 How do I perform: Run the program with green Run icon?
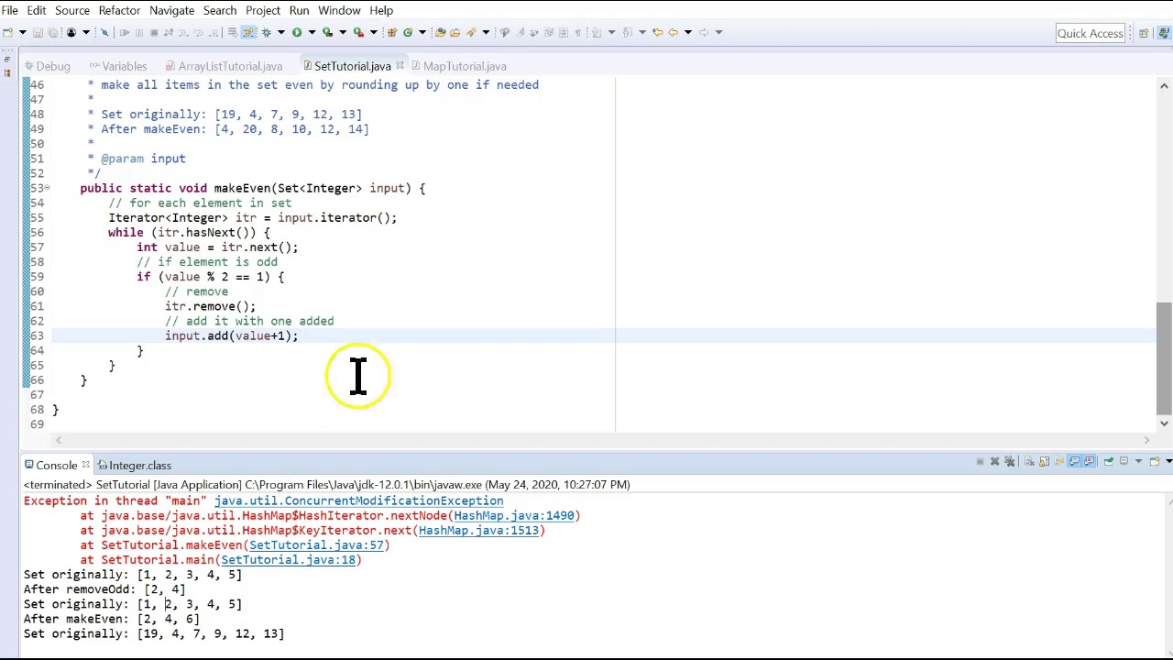tap(297, 32)
